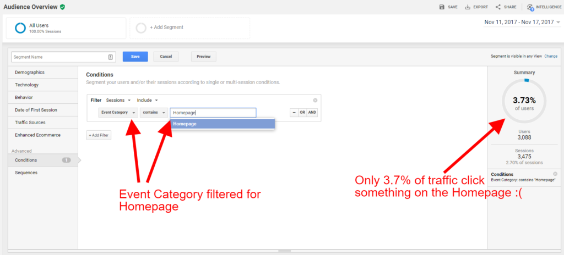Viewport: 564px width, 255px height.
Task: Click the 2.70% of sessions text
Action: [524, 162]
